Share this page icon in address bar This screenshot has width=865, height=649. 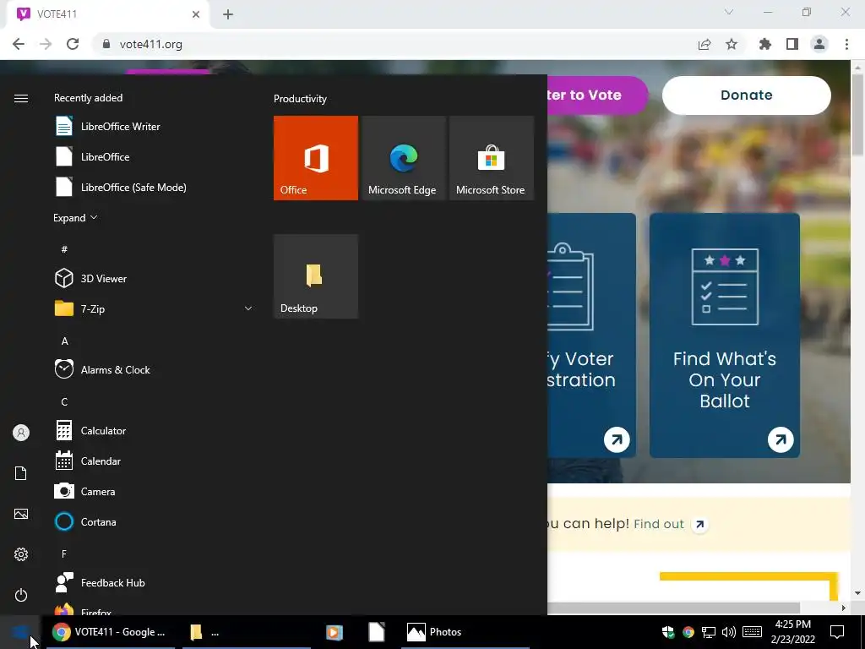coord(705,44)
